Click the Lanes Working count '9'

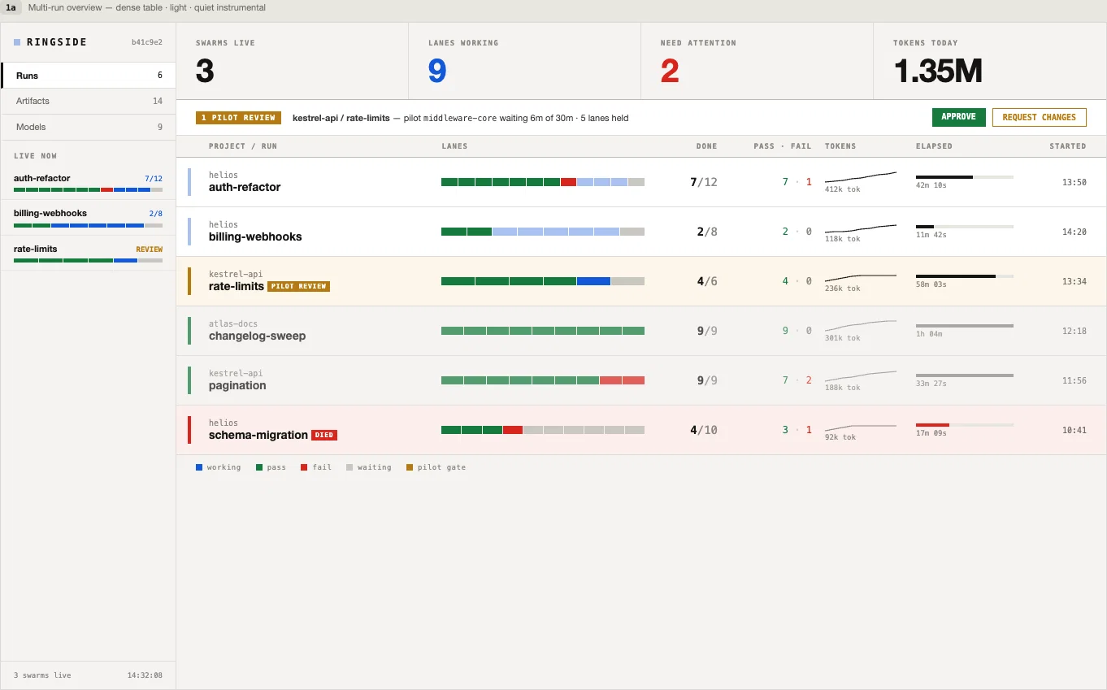tap(437, 72)
